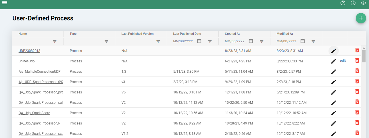This screenshot has height=138, width=369.
Task: Open the info icon in header
Action: (x=353, y=3)
